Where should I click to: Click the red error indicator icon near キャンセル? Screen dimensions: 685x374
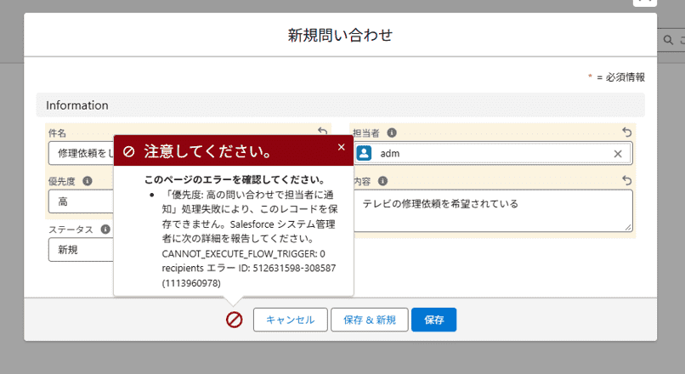click(235, 320)
